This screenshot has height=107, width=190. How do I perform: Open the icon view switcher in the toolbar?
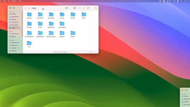point(67,8)
